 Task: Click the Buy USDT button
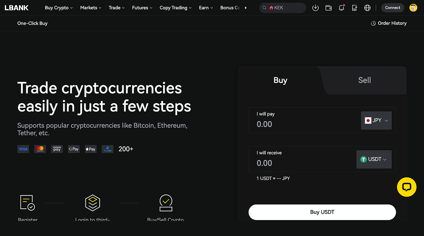coord(322,212)
